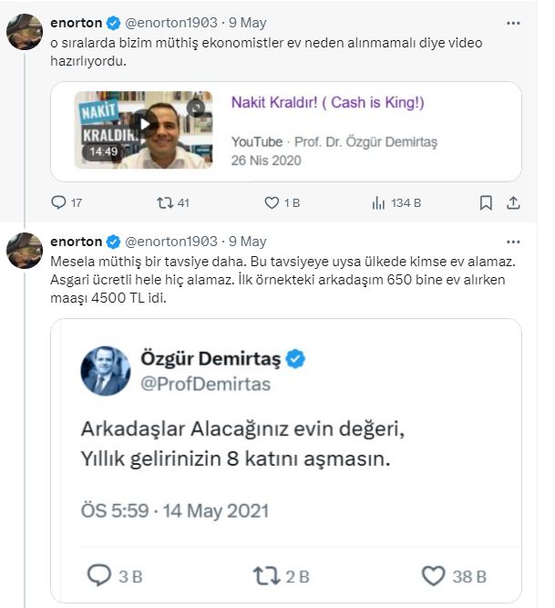
Task: Reply to the first enorton tweet
Action: 60,202
